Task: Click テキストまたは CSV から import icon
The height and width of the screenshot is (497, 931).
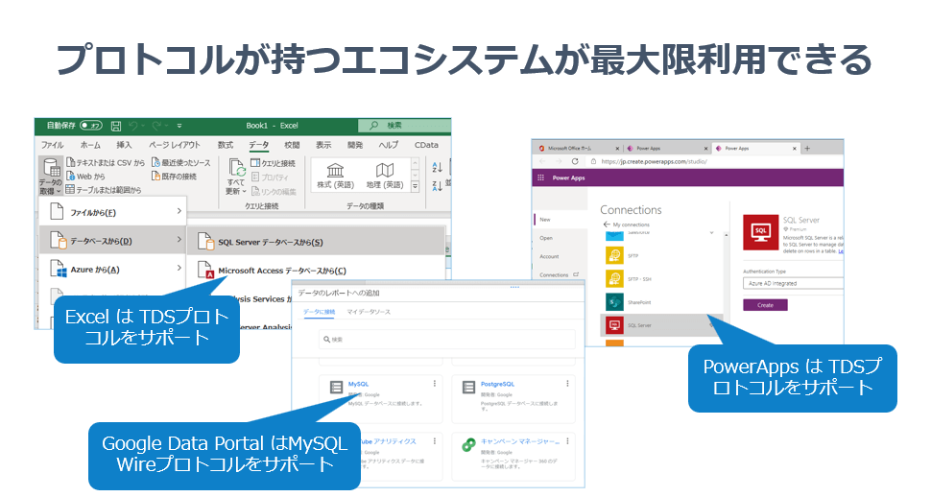Action: pyautogui.click(x=70, y=163)
